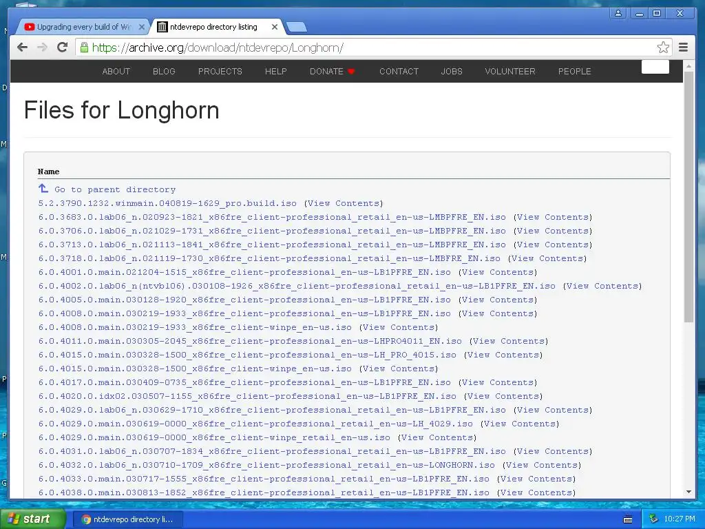705x529 pixels.
Task: Download the 5.2.3790.1232 winmain pro.build.iso
Action: point(167,203)
